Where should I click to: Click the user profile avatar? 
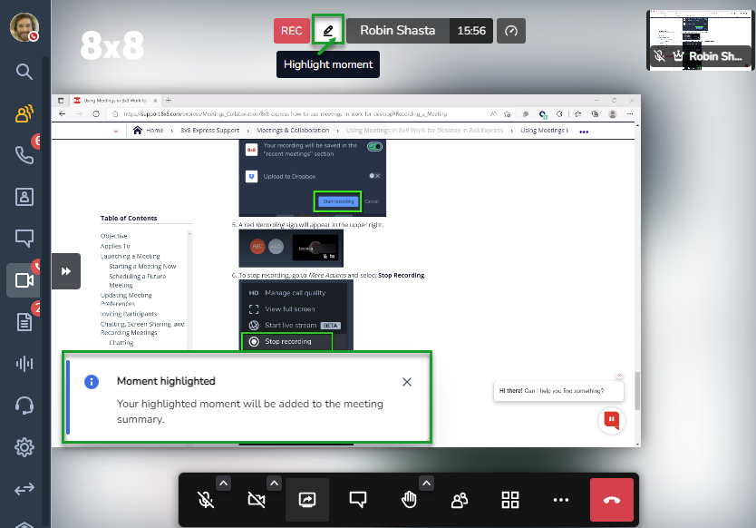coord(24,27)
